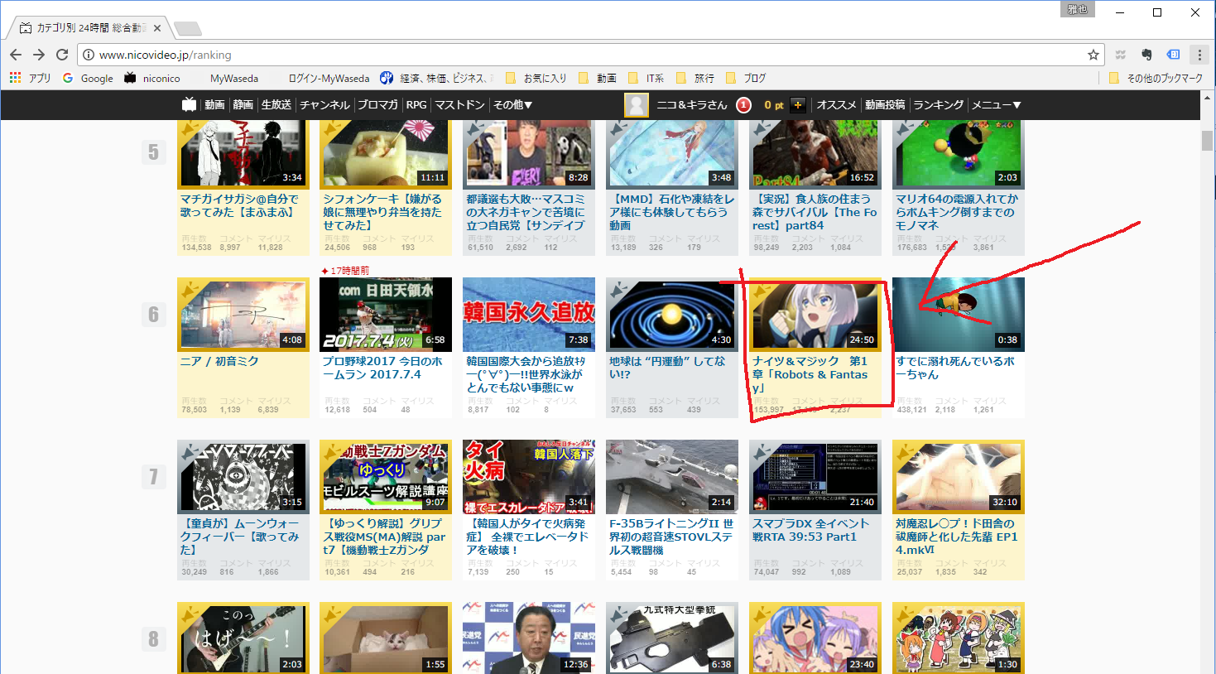1216x674 pixels.
Task: Open video link シフォンケーキ【嫌がる娘に
Action: [x=382, y=212]
